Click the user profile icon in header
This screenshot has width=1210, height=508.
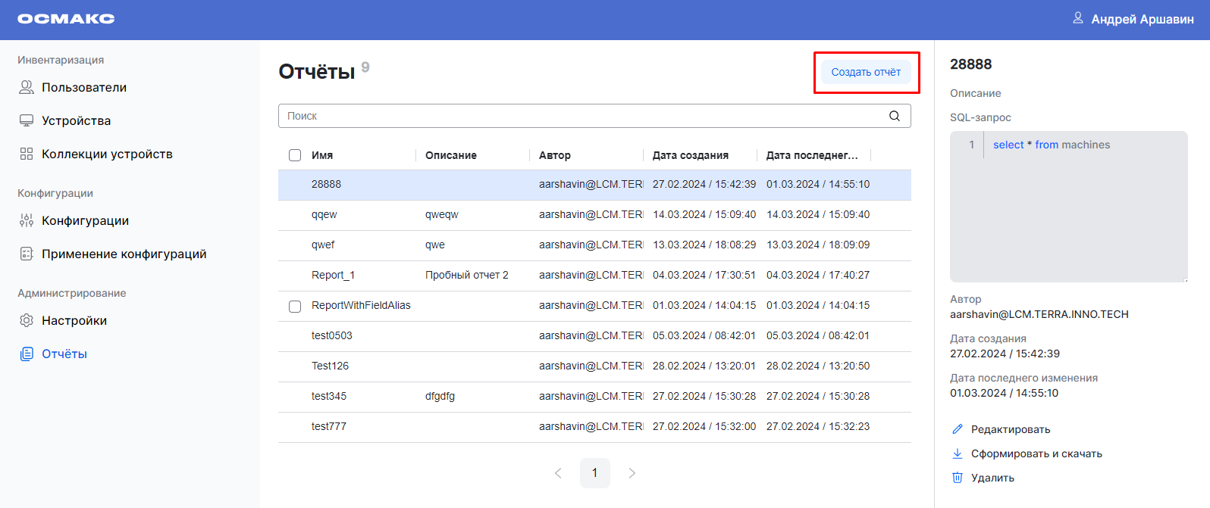[x=1077, y=18]
